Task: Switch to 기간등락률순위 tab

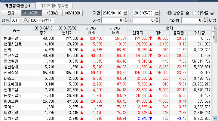Action: click(18, 6)
